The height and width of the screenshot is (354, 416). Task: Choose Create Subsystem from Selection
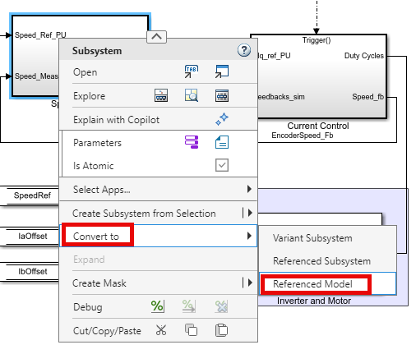click(x=144, y=214)
